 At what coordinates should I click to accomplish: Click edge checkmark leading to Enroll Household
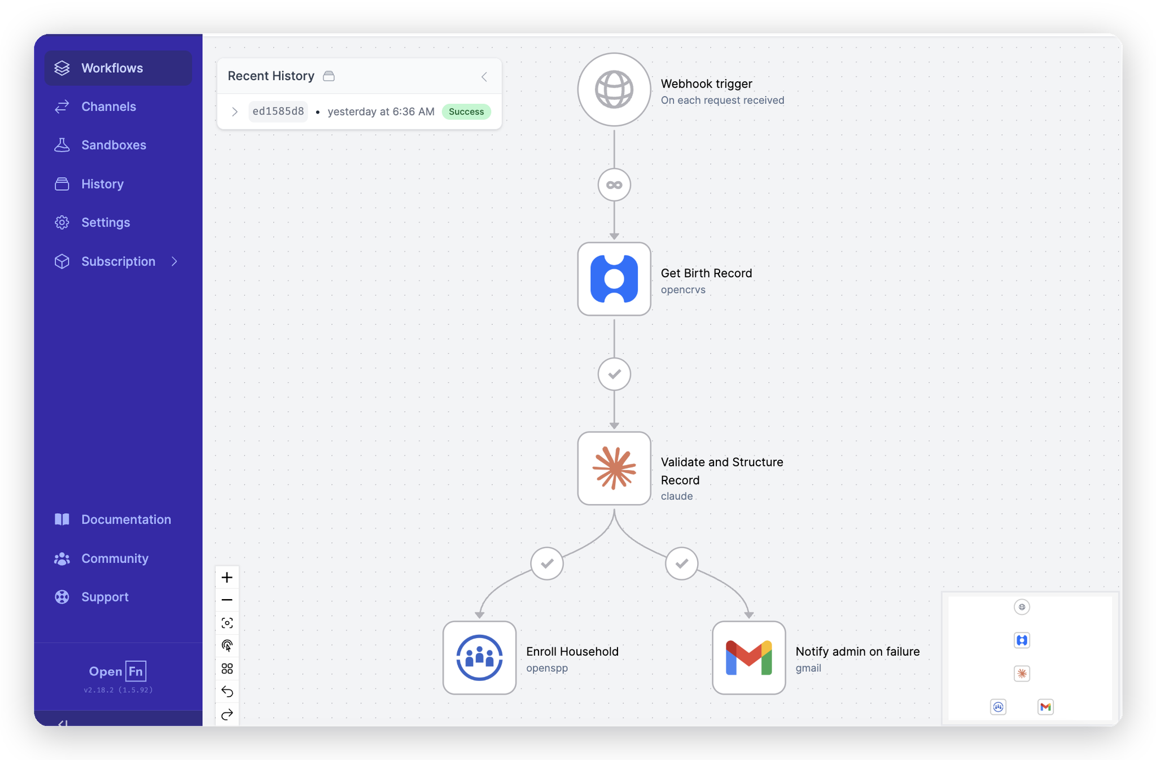547,563
